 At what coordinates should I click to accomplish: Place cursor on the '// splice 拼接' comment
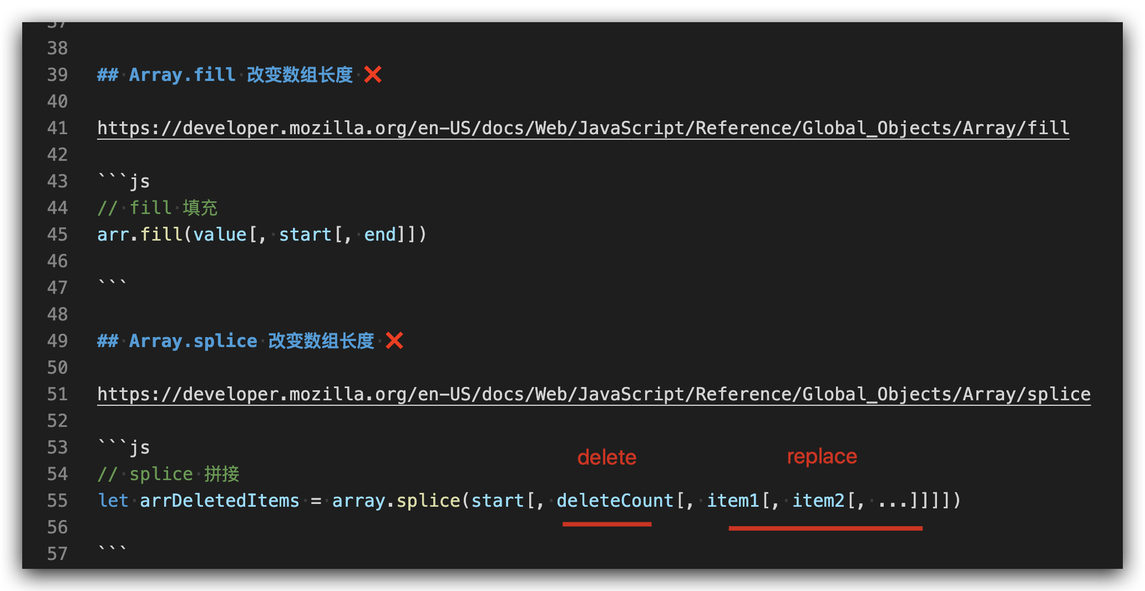point(168,474)
